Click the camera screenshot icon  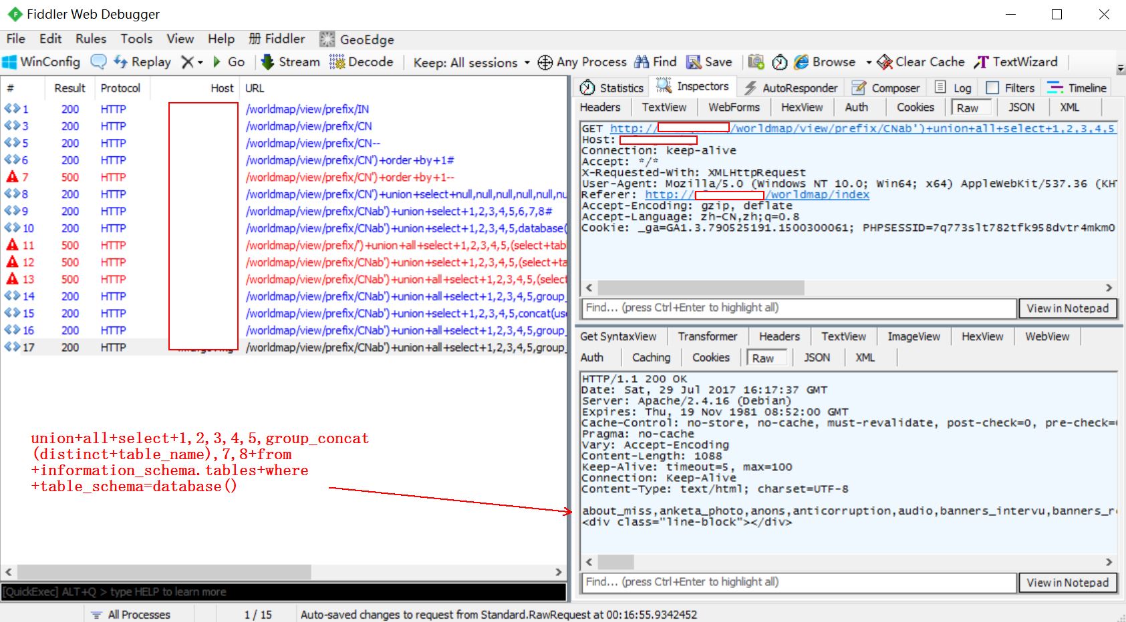click(x=756, y=62)
